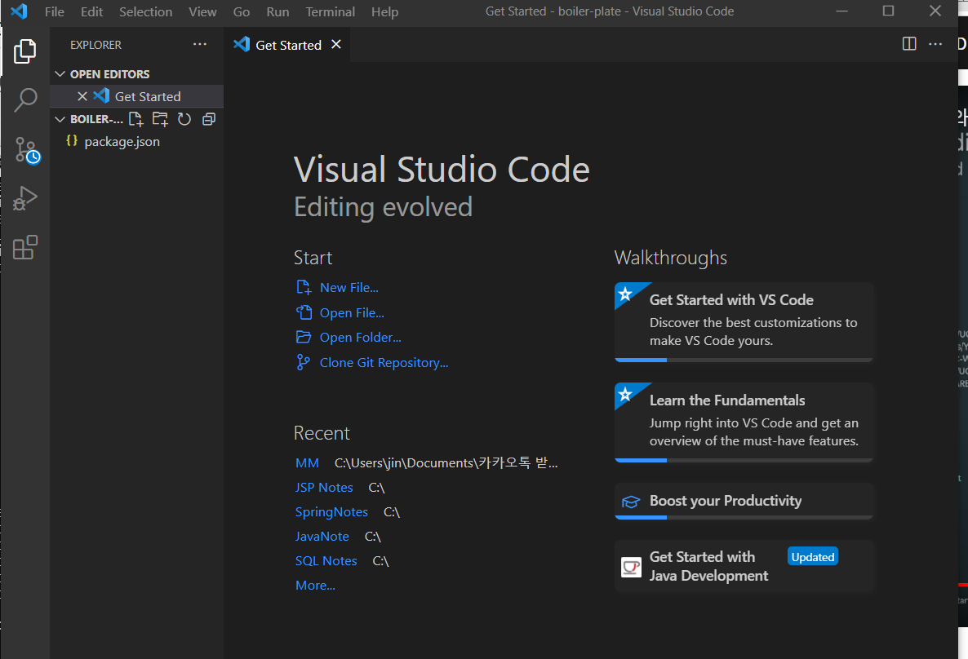The height and width of the screenshot is (659, 968).
Task: Close Get Started in Open Editors list
Action: [82, 96]
